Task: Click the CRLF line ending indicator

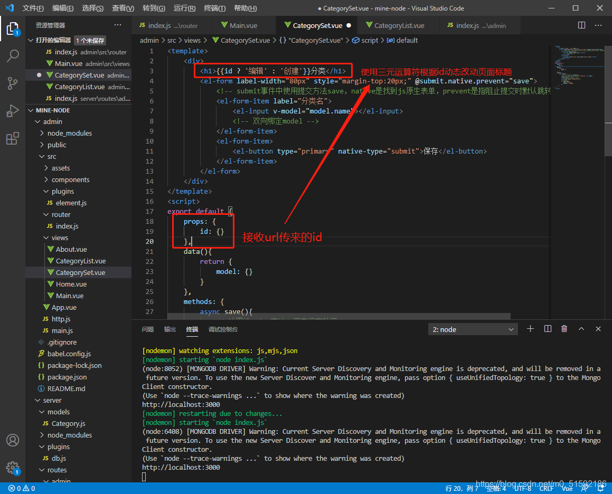Action: [x=547, y=488]
